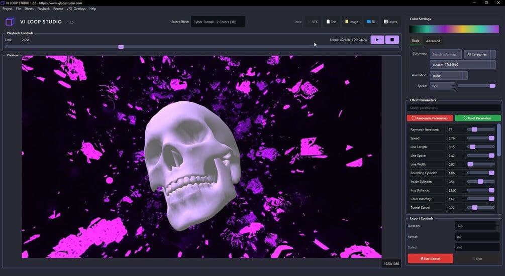Adjust the Raymarch Iterations slider
505x276 pixels.
pos(480,129)
